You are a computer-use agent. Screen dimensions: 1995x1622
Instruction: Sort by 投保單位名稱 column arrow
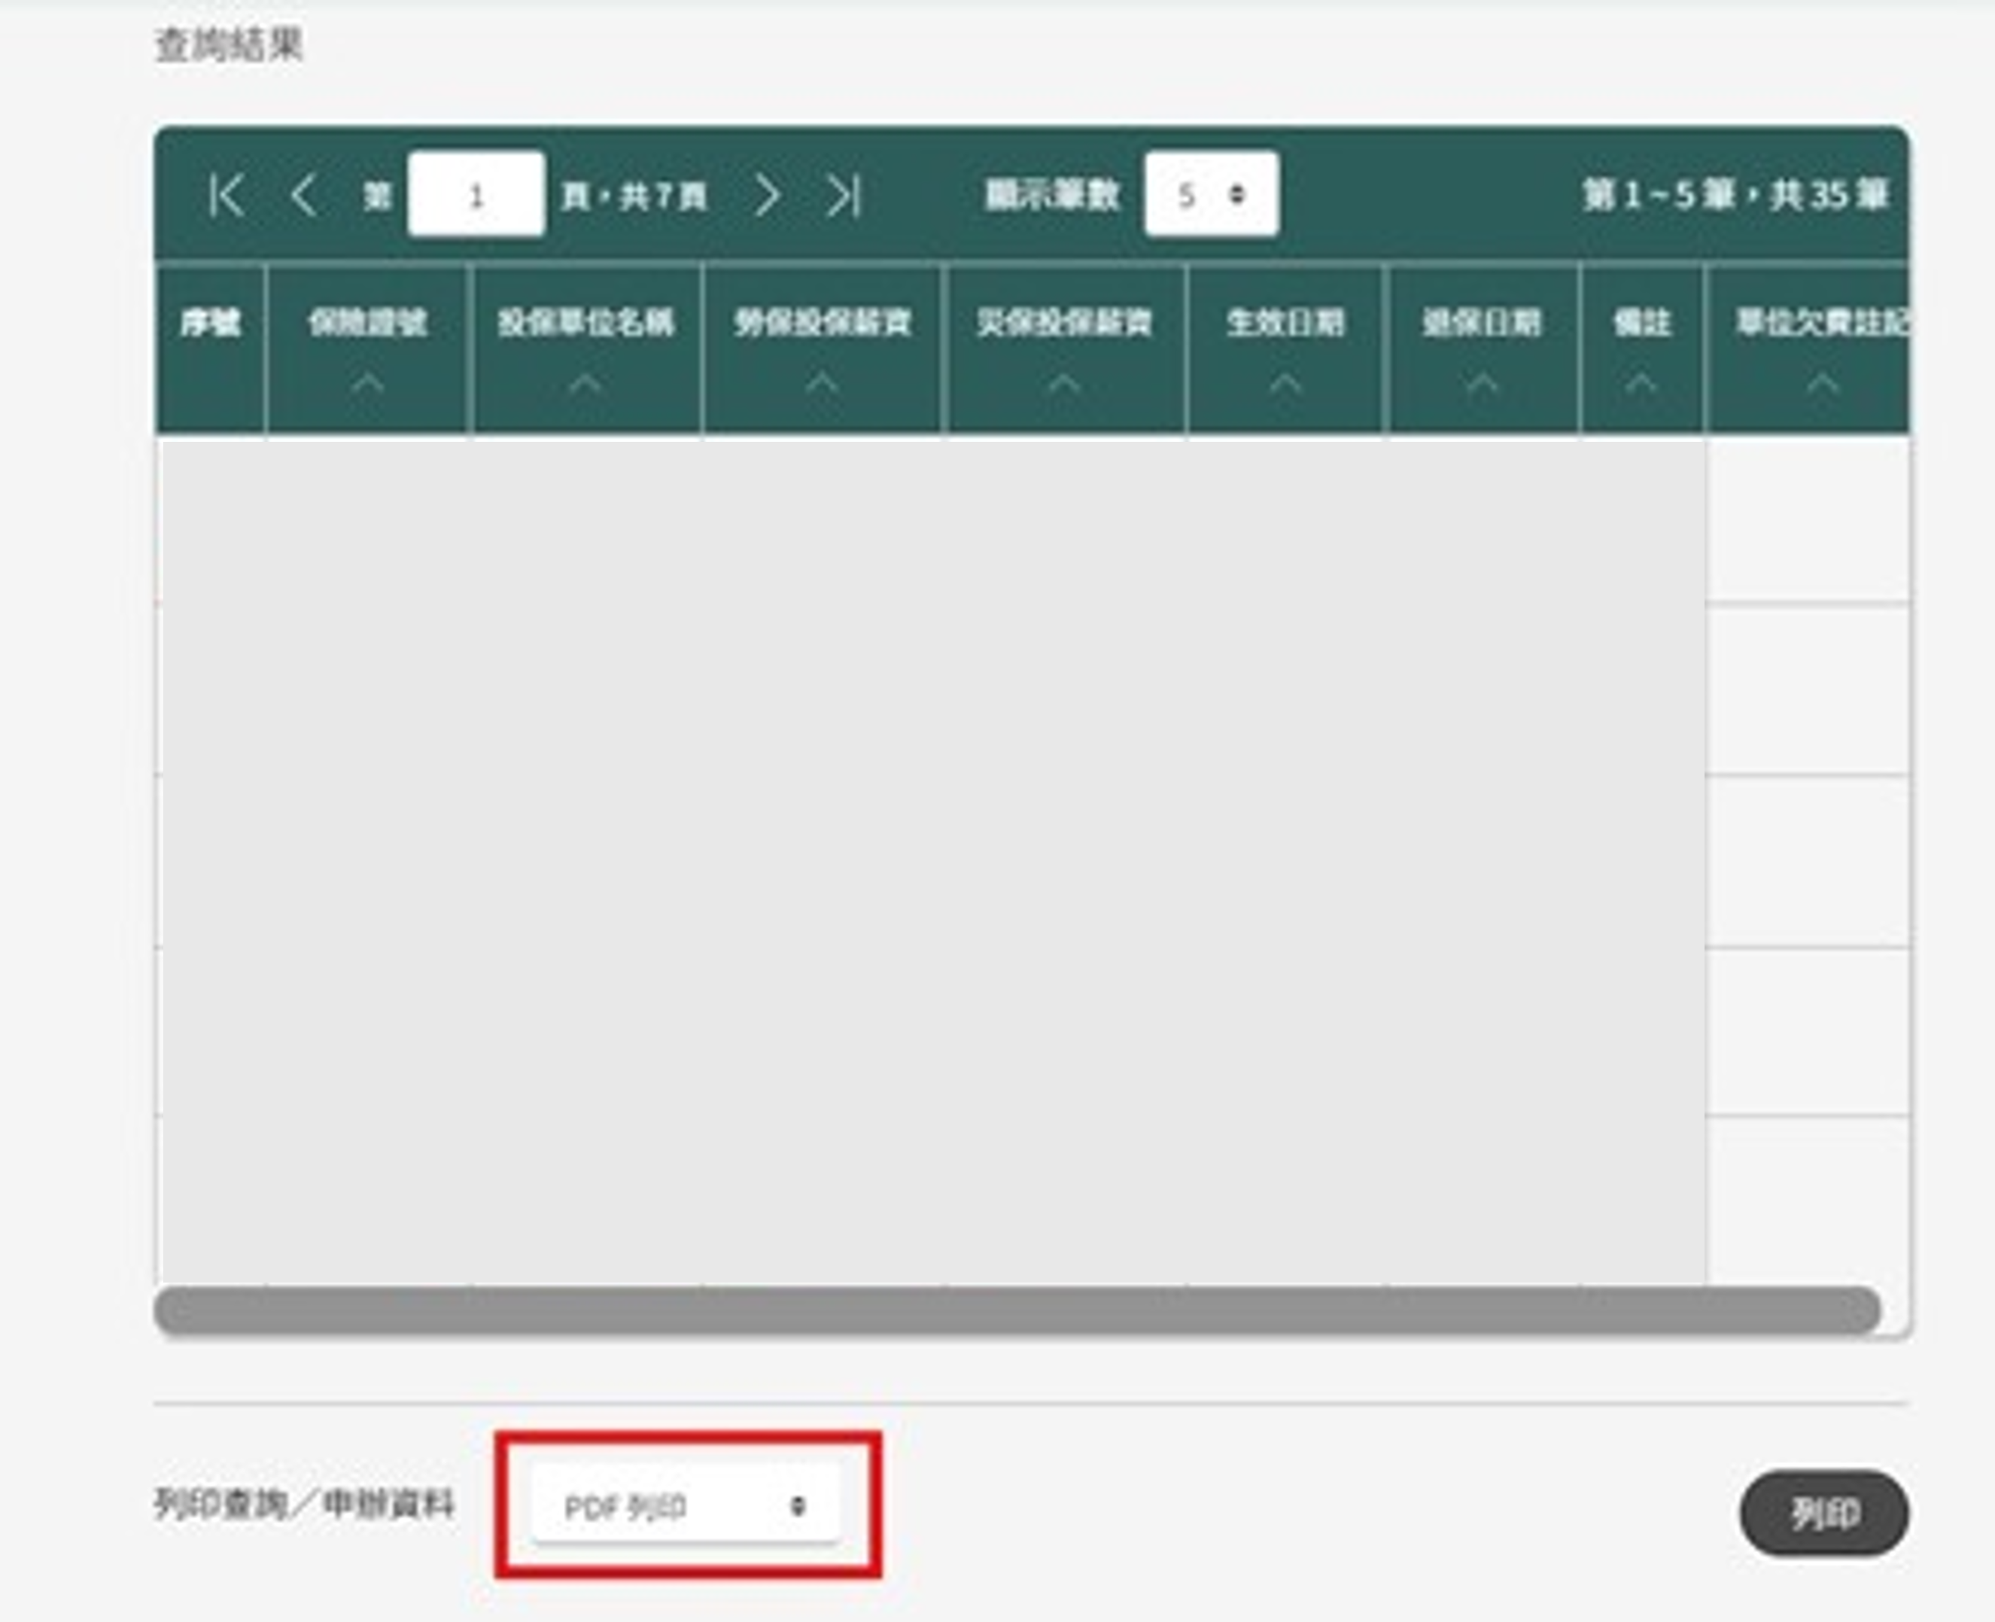point(585,383)
